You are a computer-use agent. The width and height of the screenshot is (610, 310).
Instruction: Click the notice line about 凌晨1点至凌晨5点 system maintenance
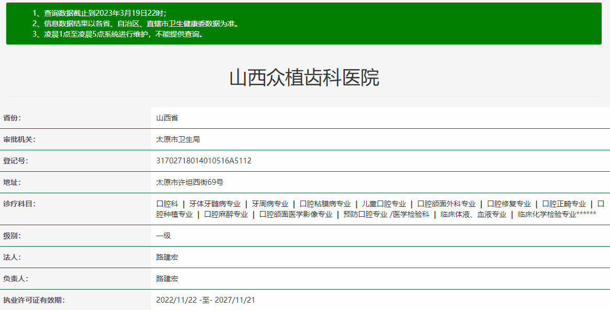118,35
